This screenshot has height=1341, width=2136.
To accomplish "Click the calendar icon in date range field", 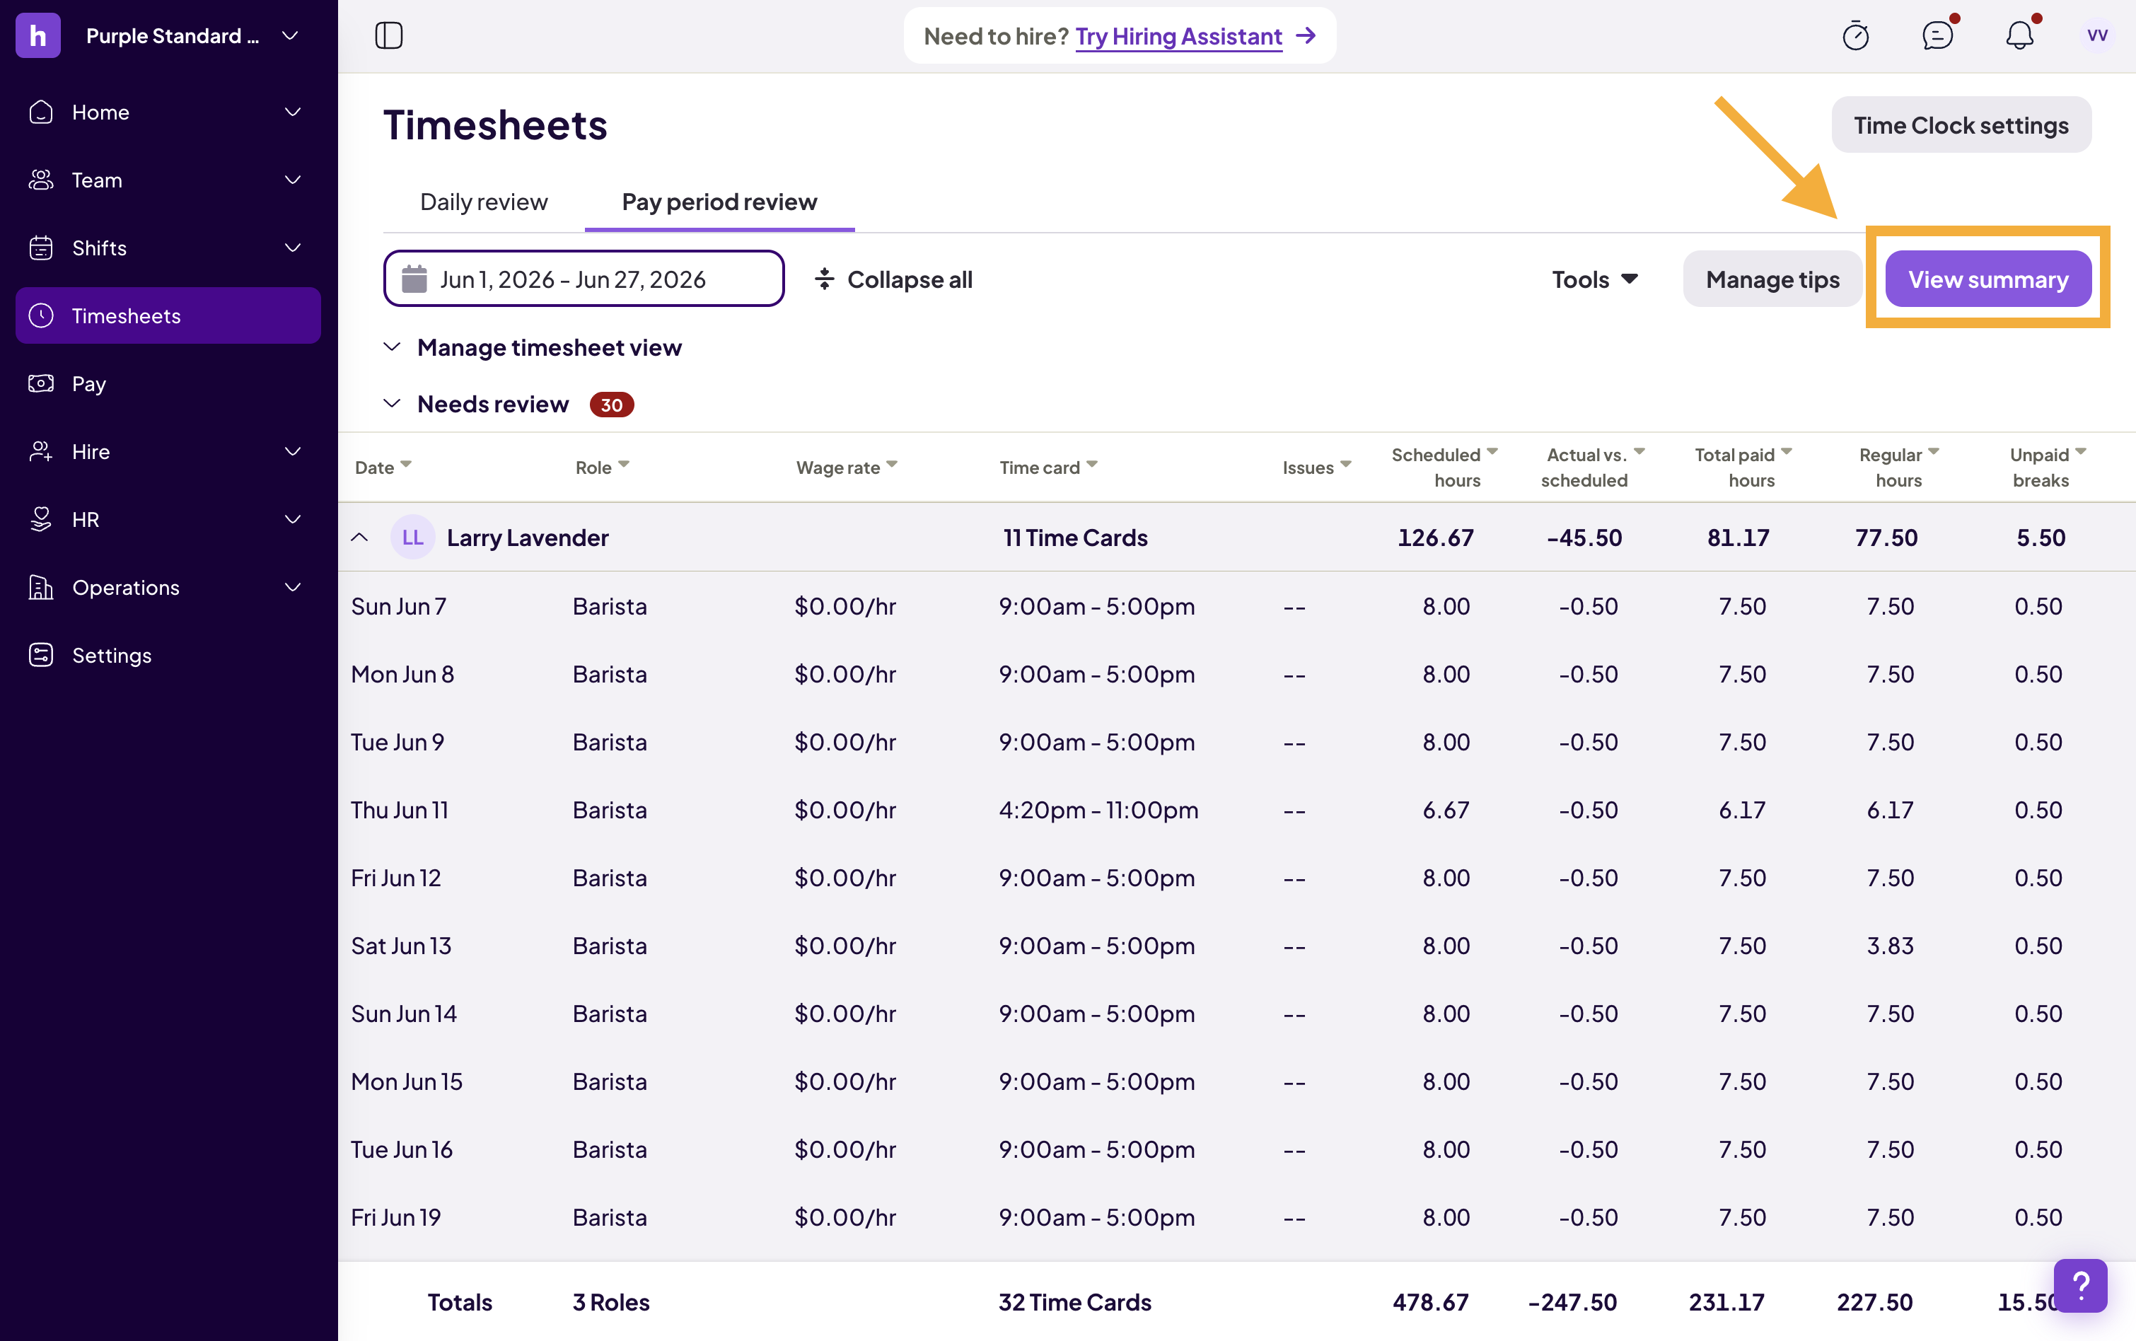I will click(x=414, y=279).
